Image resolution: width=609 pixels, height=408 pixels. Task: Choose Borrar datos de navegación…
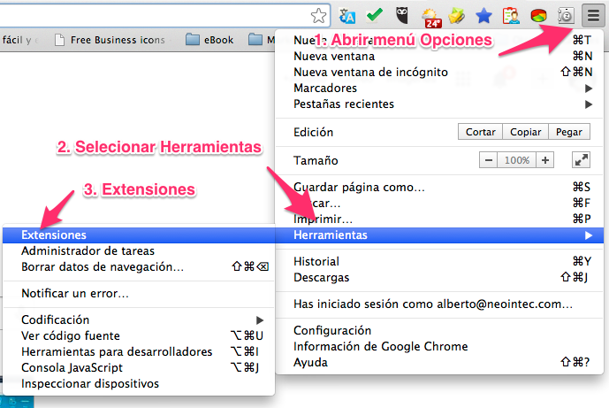coord(139,266)
